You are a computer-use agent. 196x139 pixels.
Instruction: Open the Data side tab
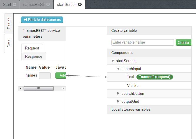coord(9,44)
